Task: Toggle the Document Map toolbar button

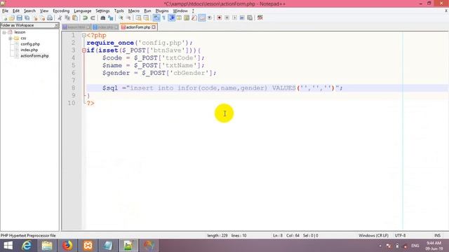Action: [187, 17]
